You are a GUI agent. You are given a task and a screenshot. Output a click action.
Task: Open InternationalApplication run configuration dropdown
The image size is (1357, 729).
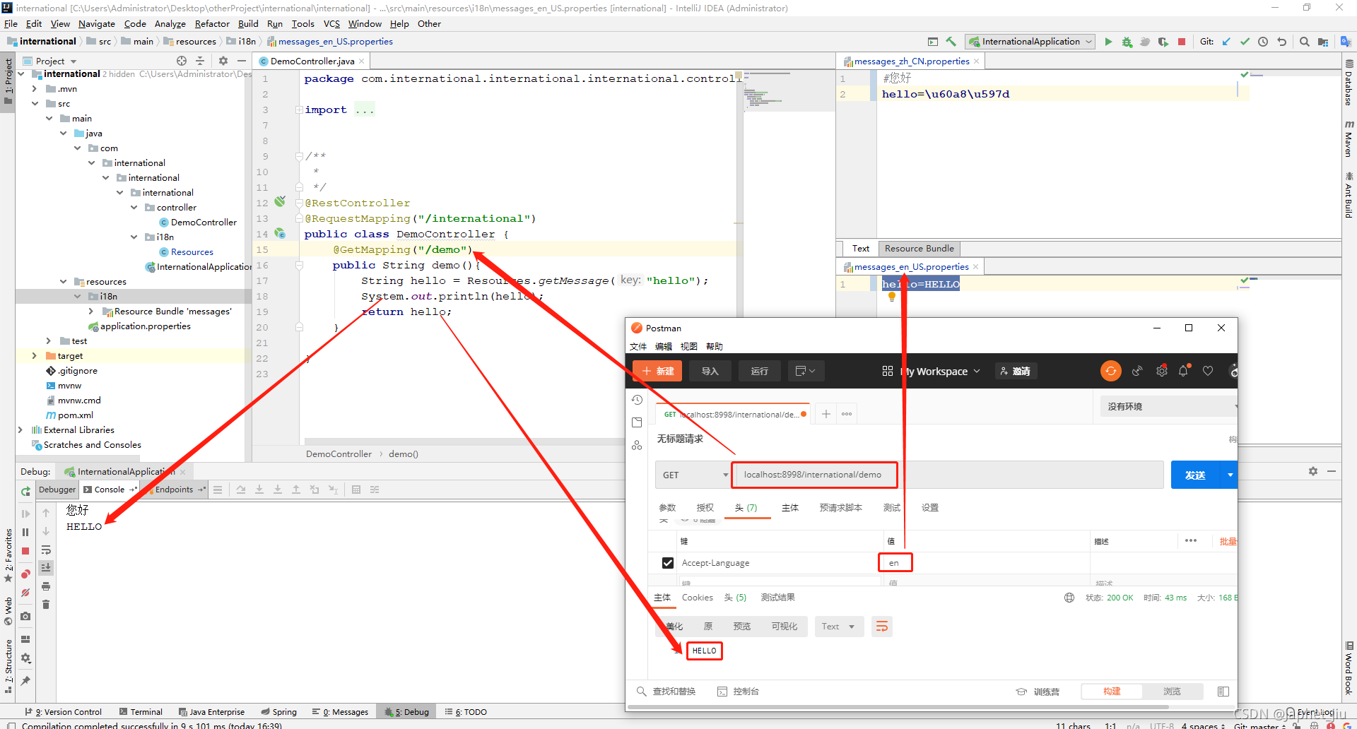[1030, 42]
